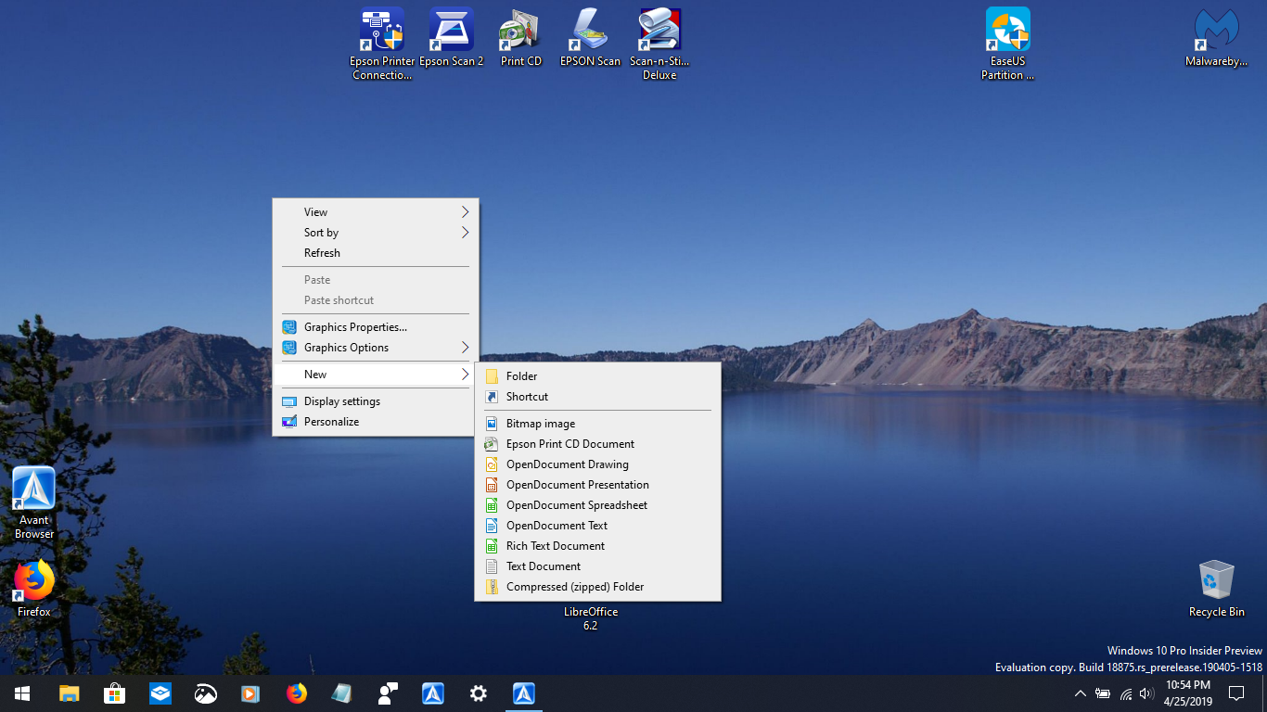The width and height of the screenshot is (1267, 712).
Task: Select Bitmap image in the New submenu
Action: click(597, 424)
